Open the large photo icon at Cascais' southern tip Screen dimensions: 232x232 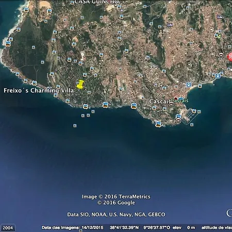point(158,124)
